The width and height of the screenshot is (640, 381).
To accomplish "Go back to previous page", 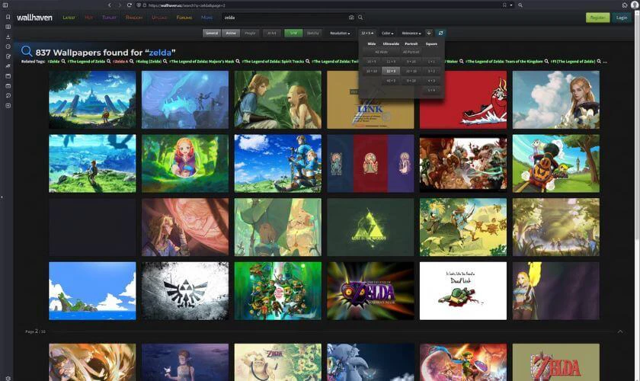I will (110, 5).
